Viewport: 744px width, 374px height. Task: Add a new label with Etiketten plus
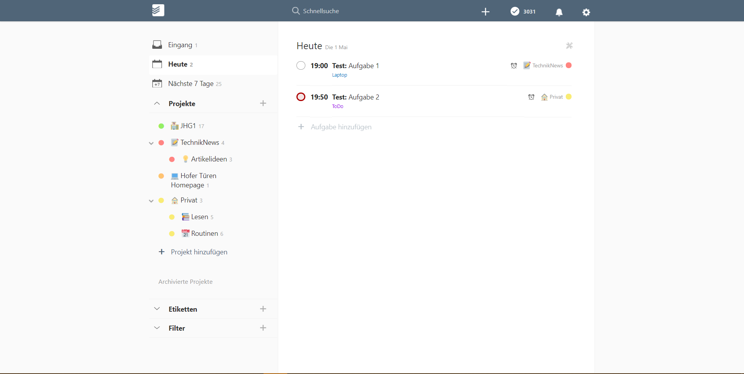263,309
